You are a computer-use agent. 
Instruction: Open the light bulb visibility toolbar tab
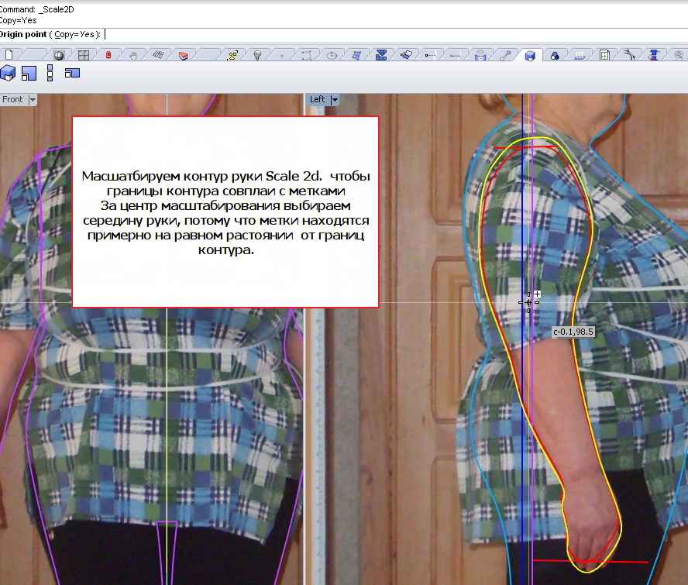[257, 55]
